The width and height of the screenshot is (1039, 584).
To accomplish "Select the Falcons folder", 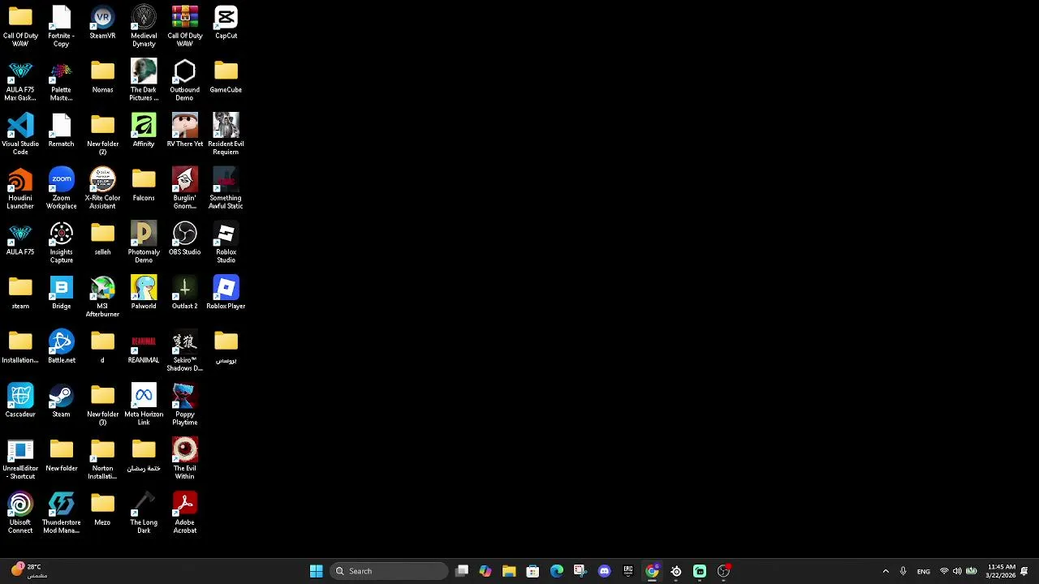I will [x=144, y=186].
